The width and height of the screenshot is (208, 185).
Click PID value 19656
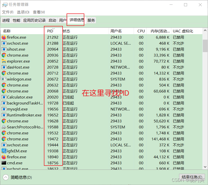point(53,109)
